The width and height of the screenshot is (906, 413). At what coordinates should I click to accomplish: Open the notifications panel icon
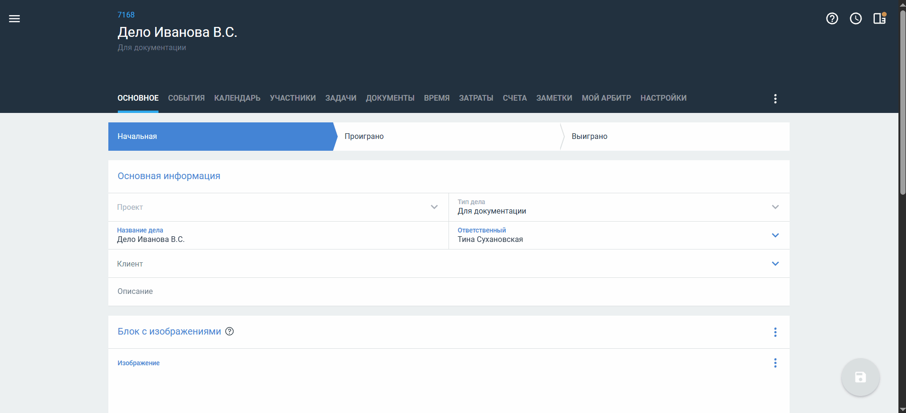point(879,19)
